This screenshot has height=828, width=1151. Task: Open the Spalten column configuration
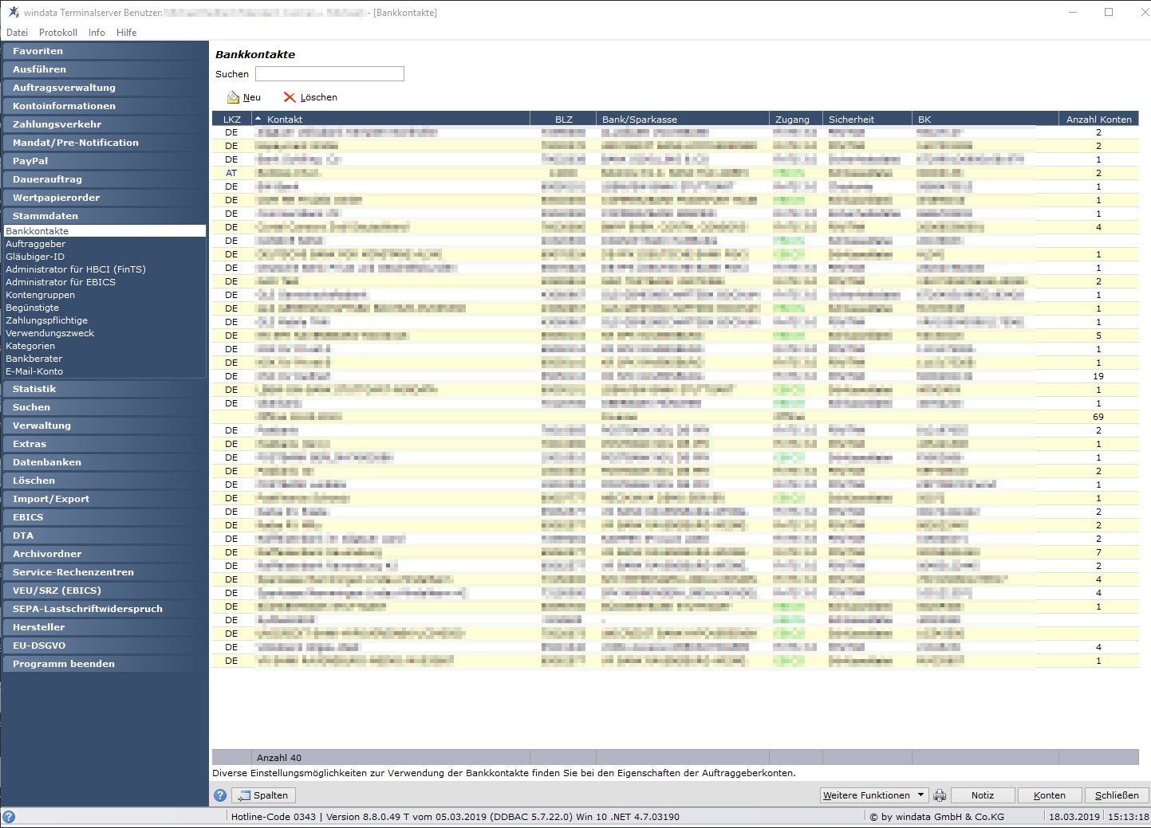pos(263,795)
